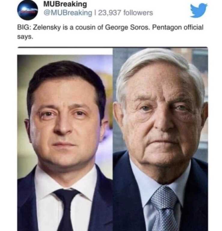Click the word "followers" beside the count
This screenshot has width=222, height=231.
coord(138,13)
